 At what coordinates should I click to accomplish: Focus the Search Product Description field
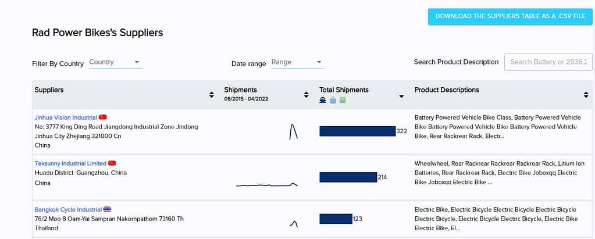(548, 62)
